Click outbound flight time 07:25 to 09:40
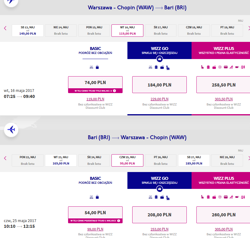This screenshot has height=238, width=250. [19, 96]
